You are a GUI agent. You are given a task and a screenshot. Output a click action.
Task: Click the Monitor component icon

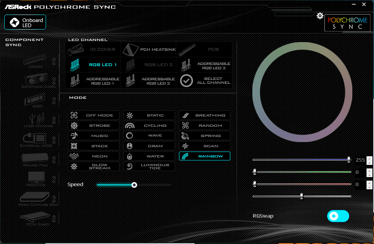click(x=36, y=177)
